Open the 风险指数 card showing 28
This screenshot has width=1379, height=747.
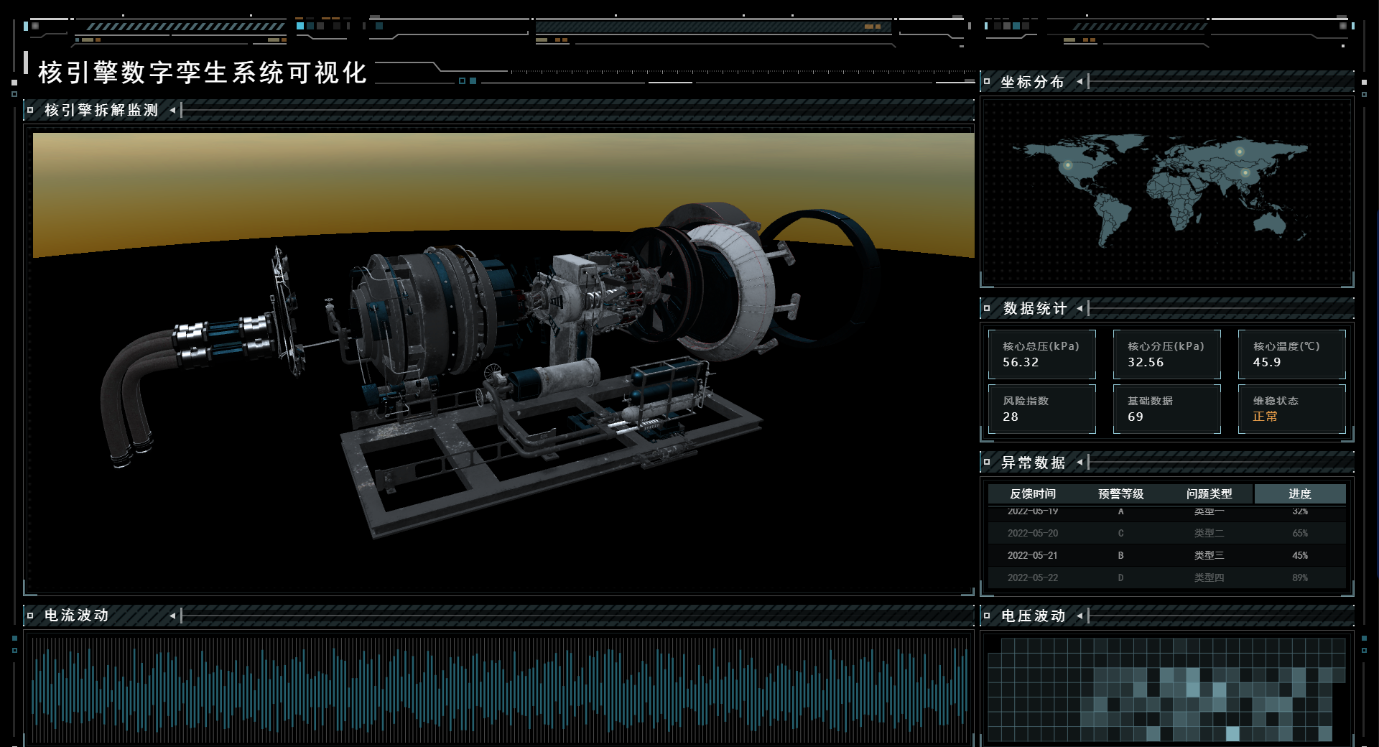click(1042, 409)
